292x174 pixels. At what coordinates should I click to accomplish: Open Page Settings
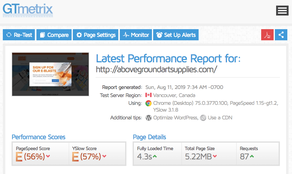pyautogui.click(x=96, y=35)
